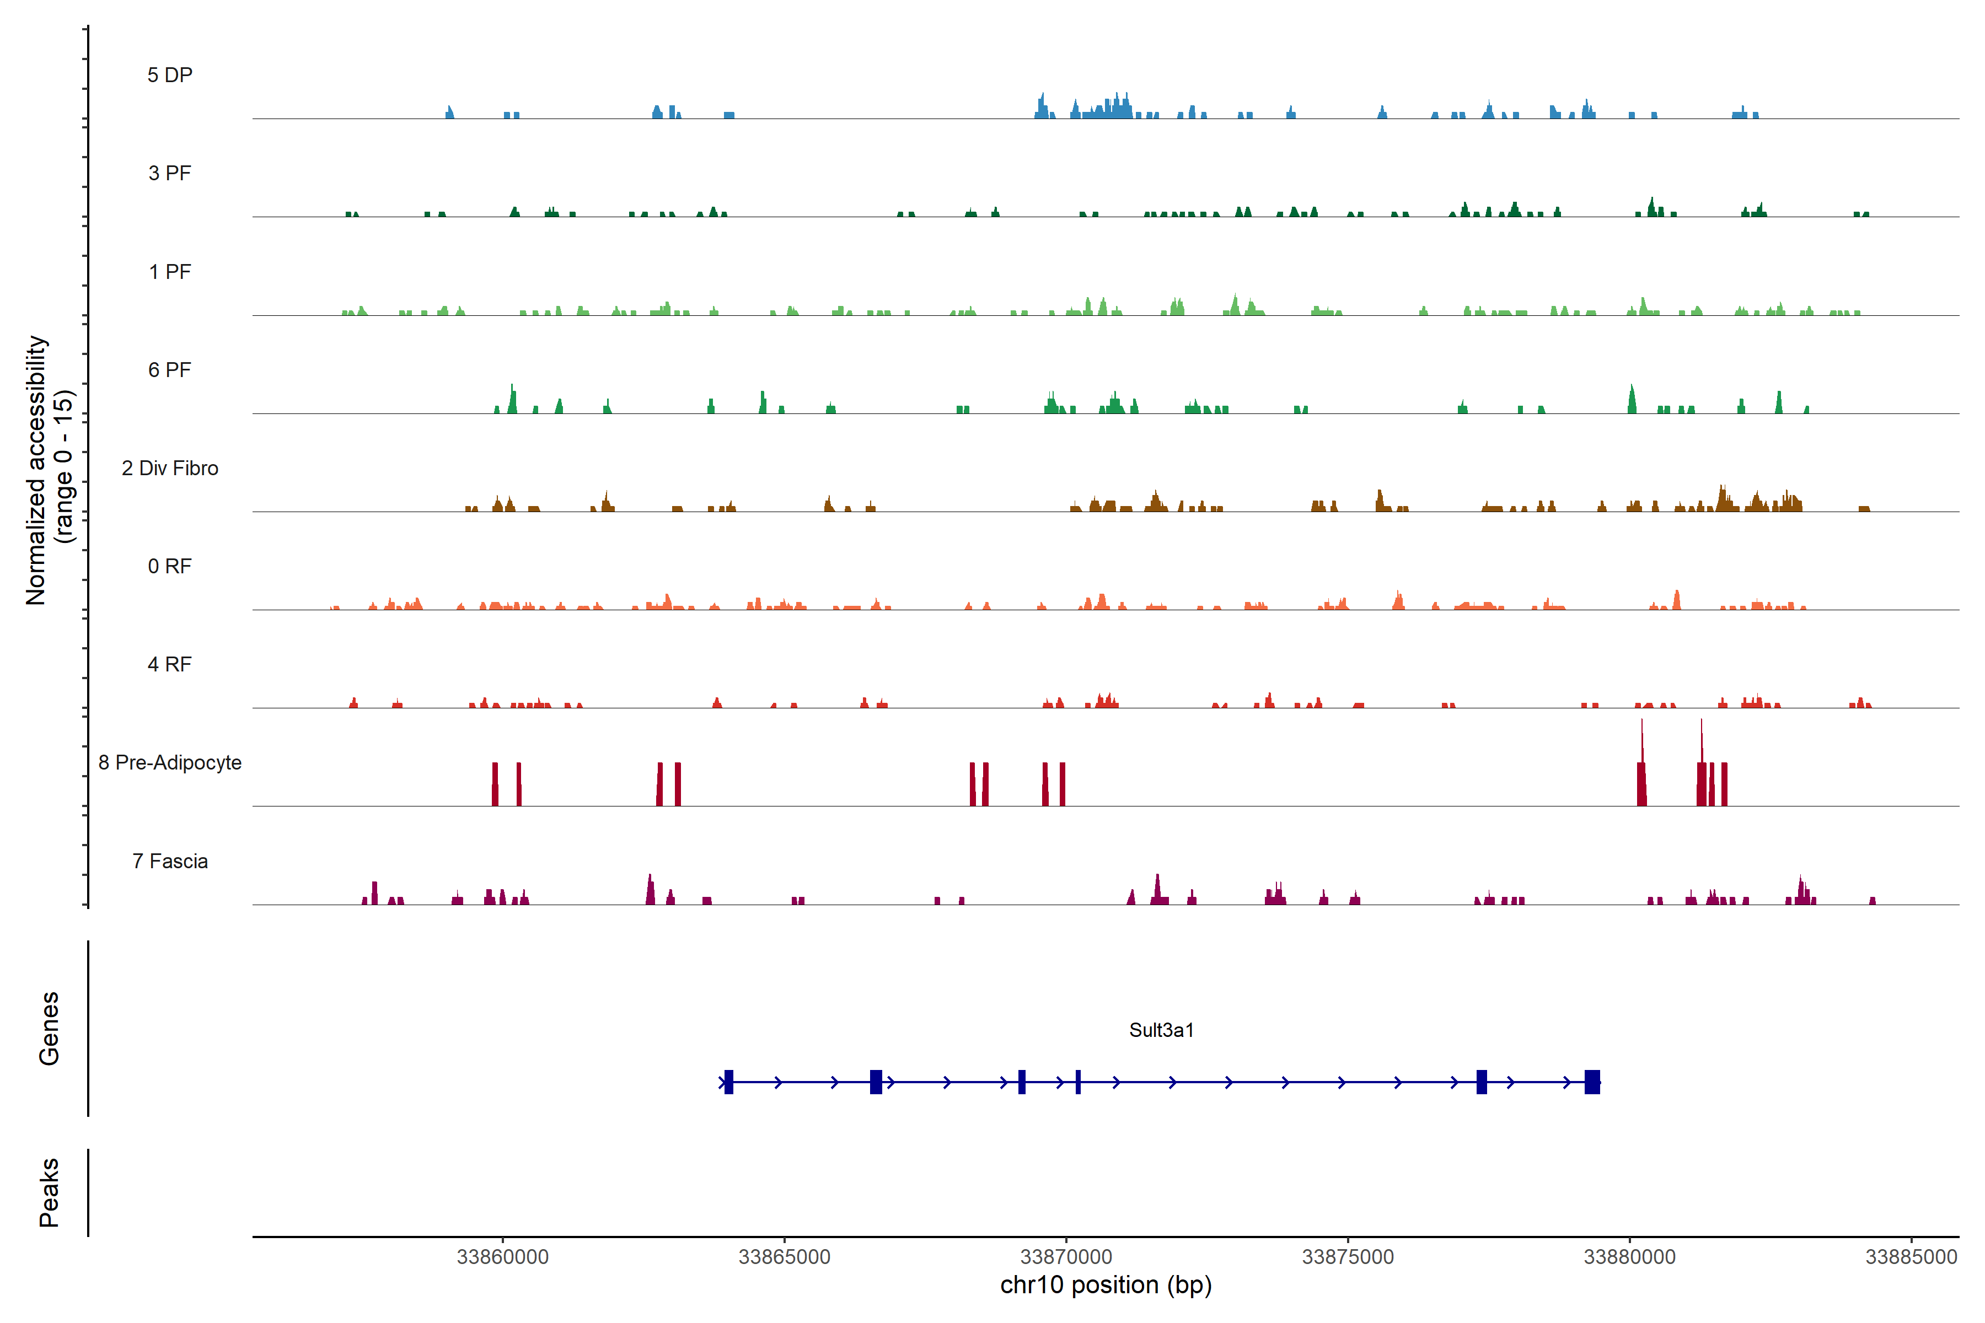
Task: Click the last Sult3a1 exon block
Action: 1592,1082
